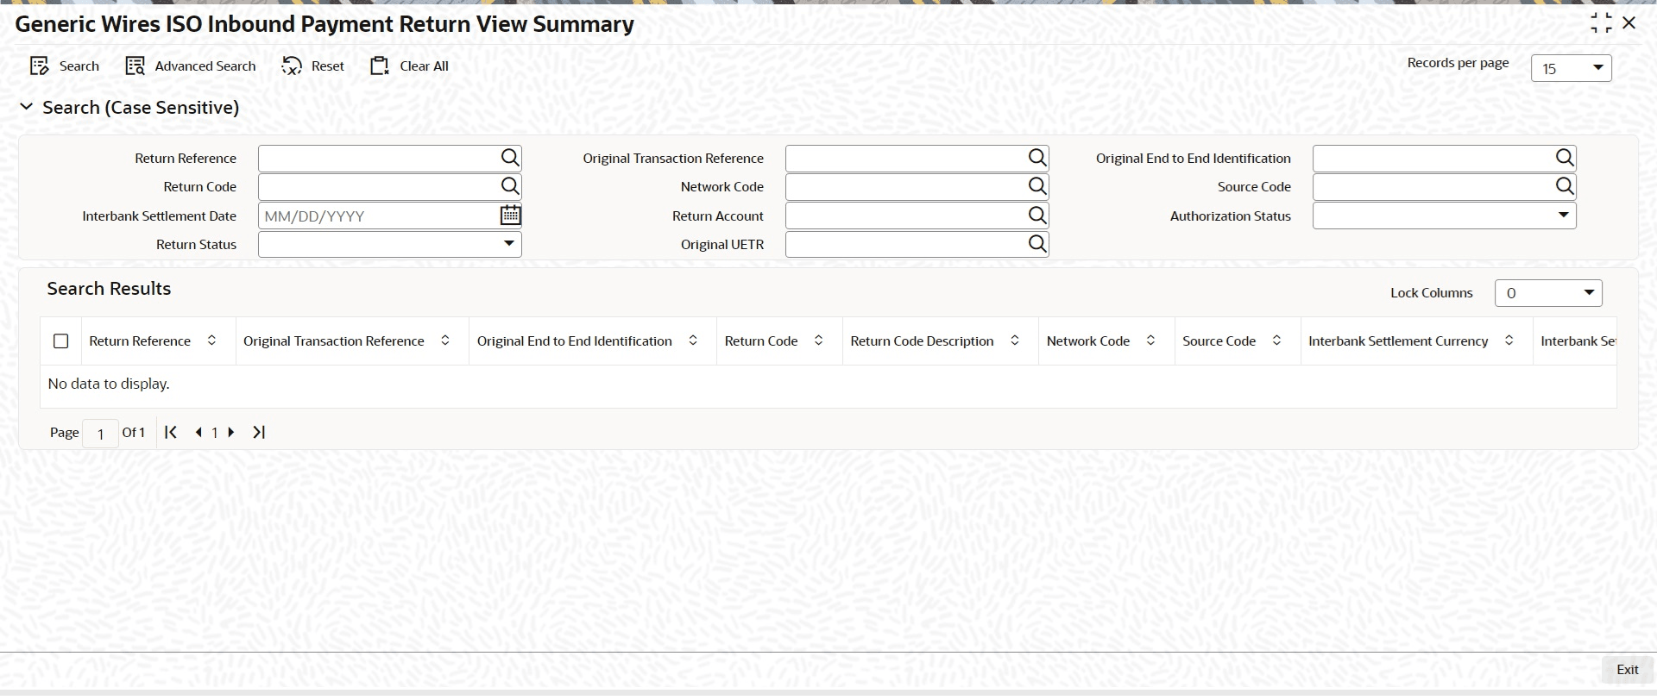Viewport: 1657px width, 700px height.
Task: Open lookup for Source Code field
Action: 1565,186
